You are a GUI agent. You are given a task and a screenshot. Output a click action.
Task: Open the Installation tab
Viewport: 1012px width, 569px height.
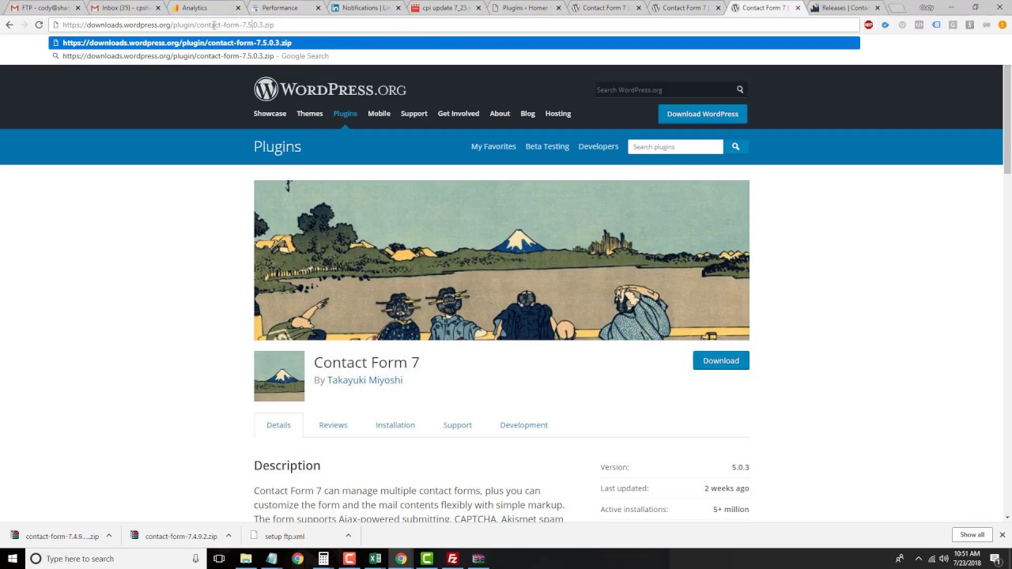point(395,425)
